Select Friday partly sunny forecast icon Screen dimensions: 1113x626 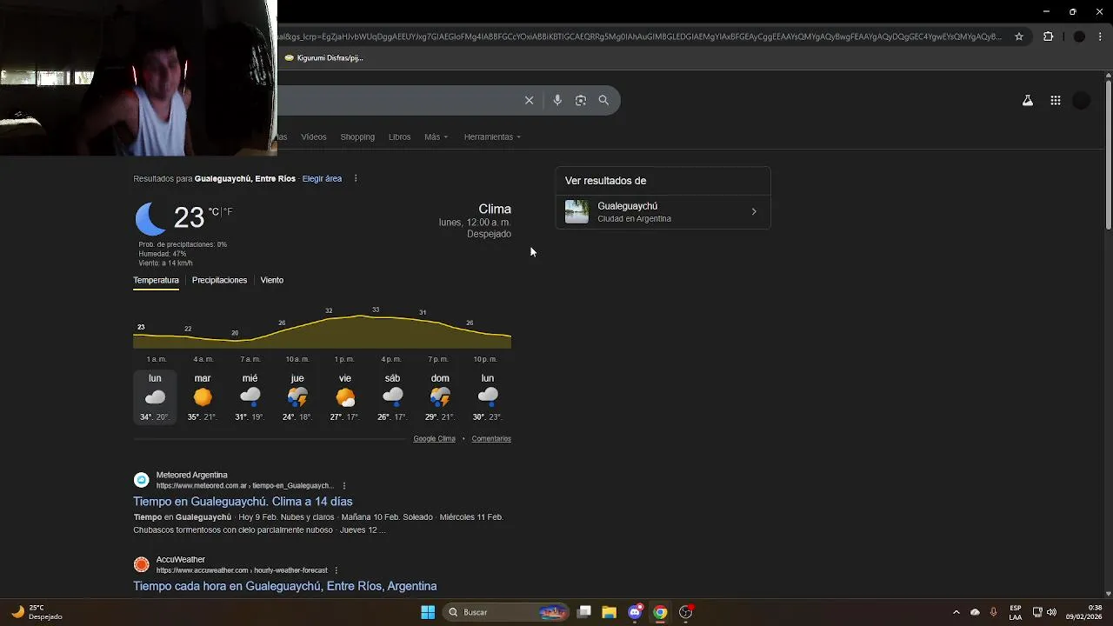345,397
